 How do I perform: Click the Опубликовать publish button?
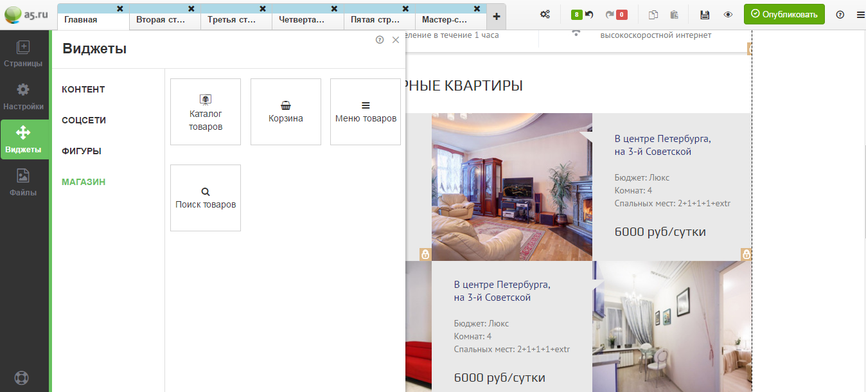tap(784, 14)
